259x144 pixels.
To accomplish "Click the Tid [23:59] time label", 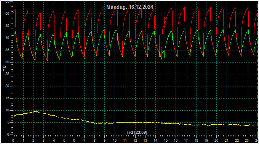I will (x=137, y=132).
